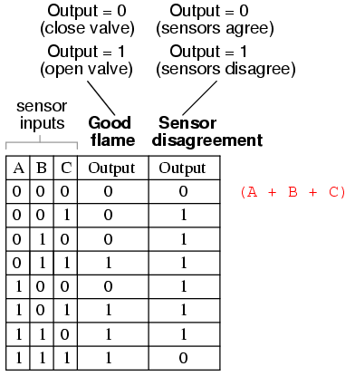Select the column A header cell

click(18, 168)
